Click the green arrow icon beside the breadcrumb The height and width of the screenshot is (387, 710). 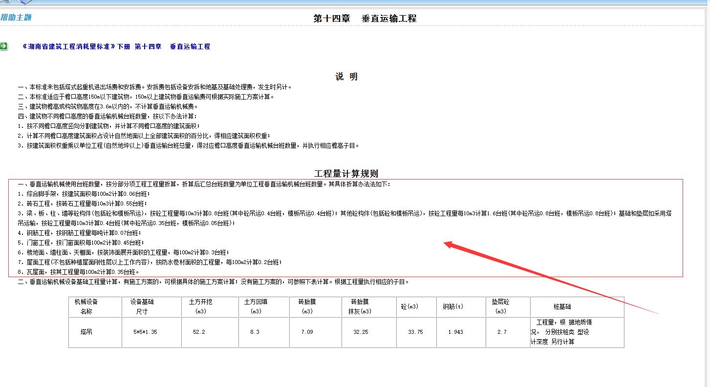tap(3, 46)
